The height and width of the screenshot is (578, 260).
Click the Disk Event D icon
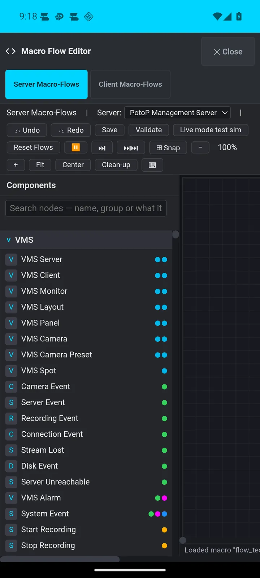[x=11, y=466]
